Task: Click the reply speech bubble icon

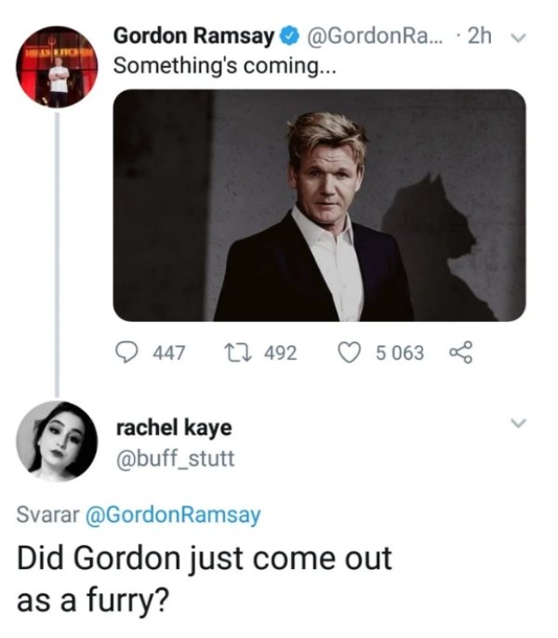Action: [x=125, y=352]
